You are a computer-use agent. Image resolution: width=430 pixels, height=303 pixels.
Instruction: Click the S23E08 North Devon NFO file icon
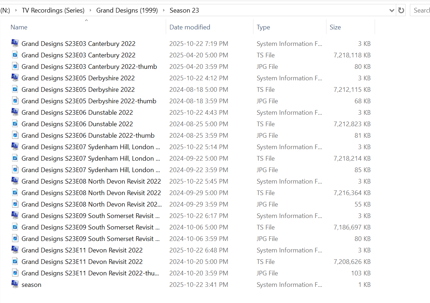[x=15, y=181]
